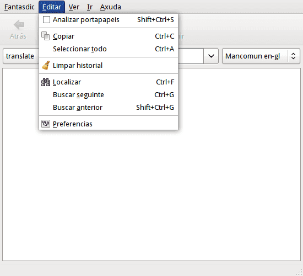The image size is (303, 276).
Task: Open the Mancomun en-gl dictionary selector
Action: click(x=261, y=56)
